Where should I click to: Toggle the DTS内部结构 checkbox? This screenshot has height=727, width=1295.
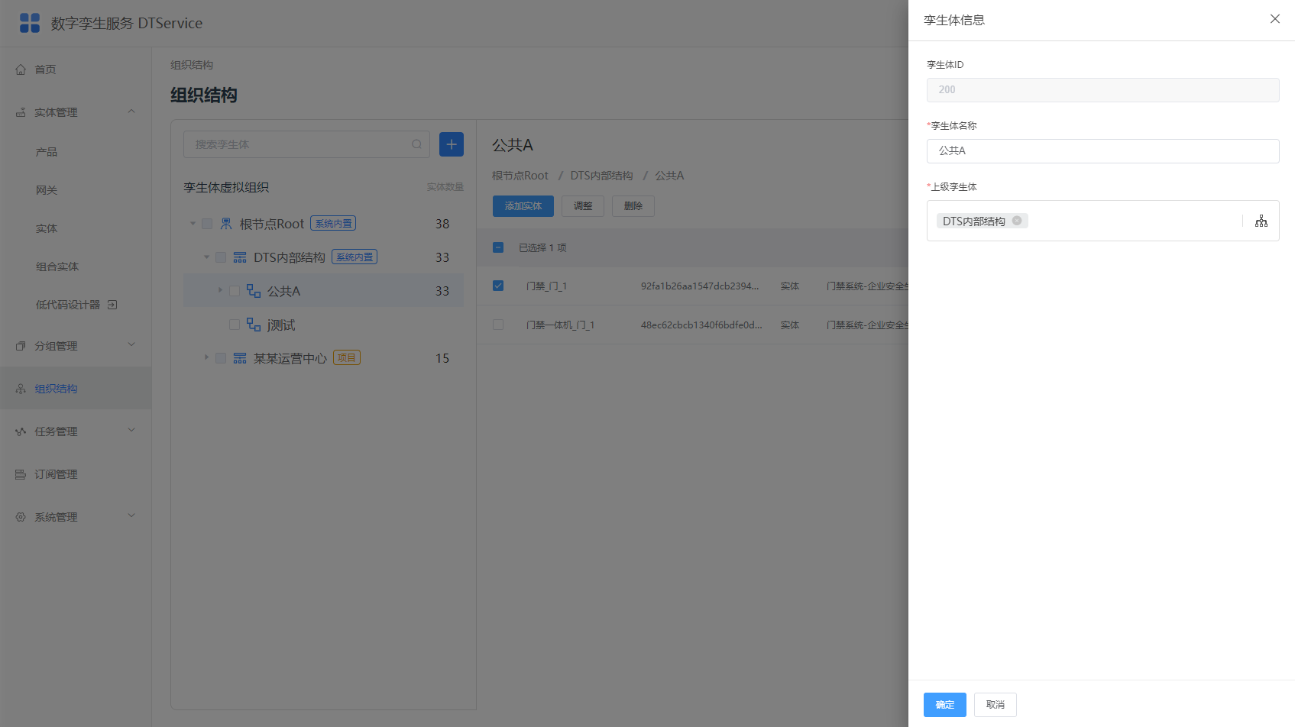[x=221, y=257]
